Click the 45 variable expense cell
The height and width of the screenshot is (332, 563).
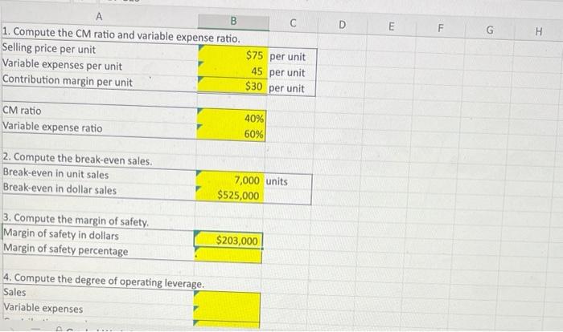[233, 71]
